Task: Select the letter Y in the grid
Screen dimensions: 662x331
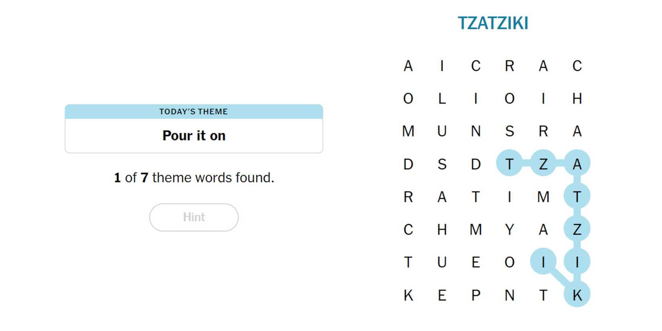Action: click(510, 229)
